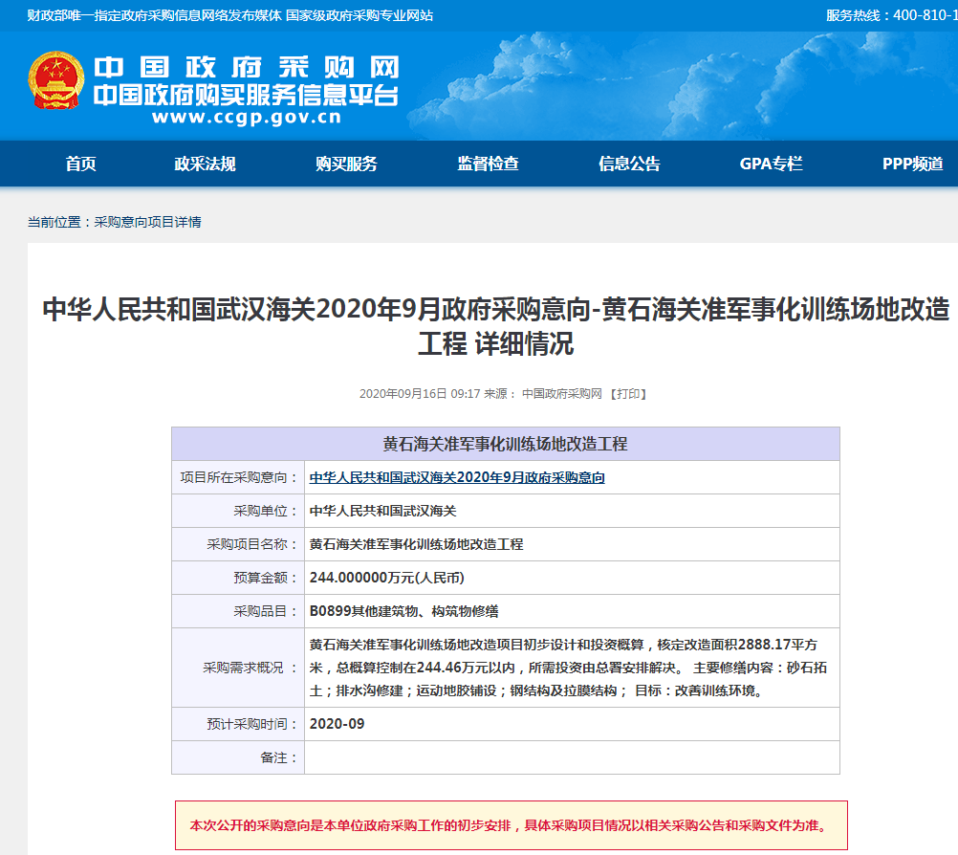Open the GPA专栏 navigation item
The image size is (958, 855).
(x=771, y=164)
